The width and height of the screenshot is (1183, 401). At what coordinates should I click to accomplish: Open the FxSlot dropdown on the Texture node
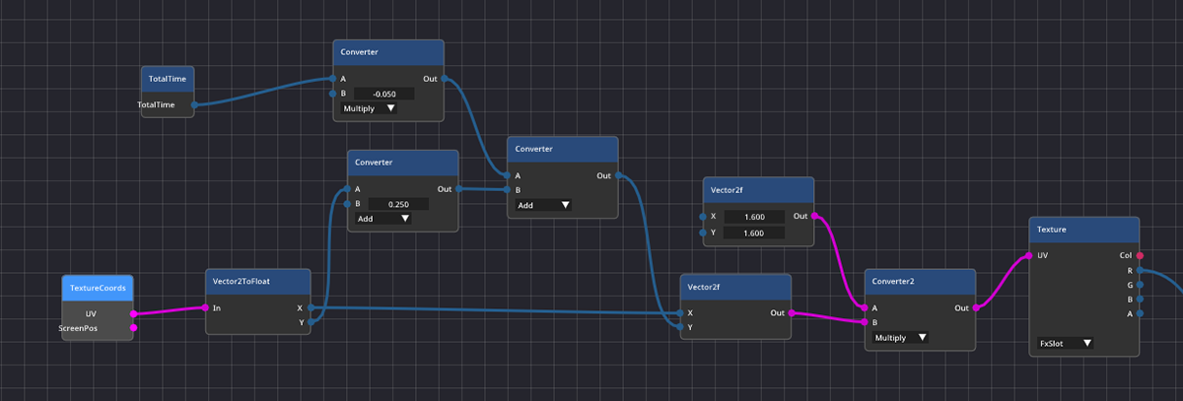pos(1066,343)
